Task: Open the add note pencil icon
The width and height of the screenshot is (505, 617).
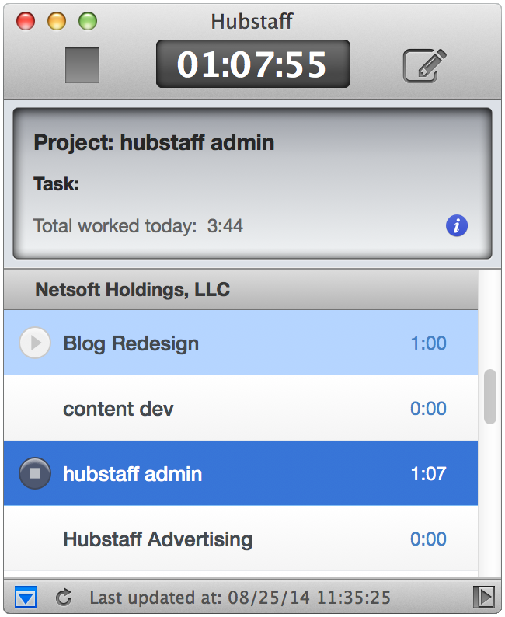Action: tap(425, 65)
